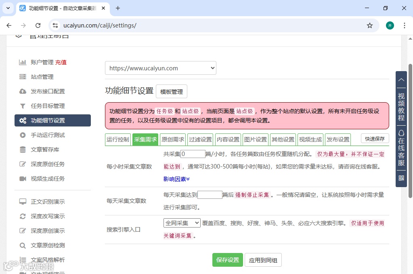Click the play icon beside 手动运行测试

23,135
